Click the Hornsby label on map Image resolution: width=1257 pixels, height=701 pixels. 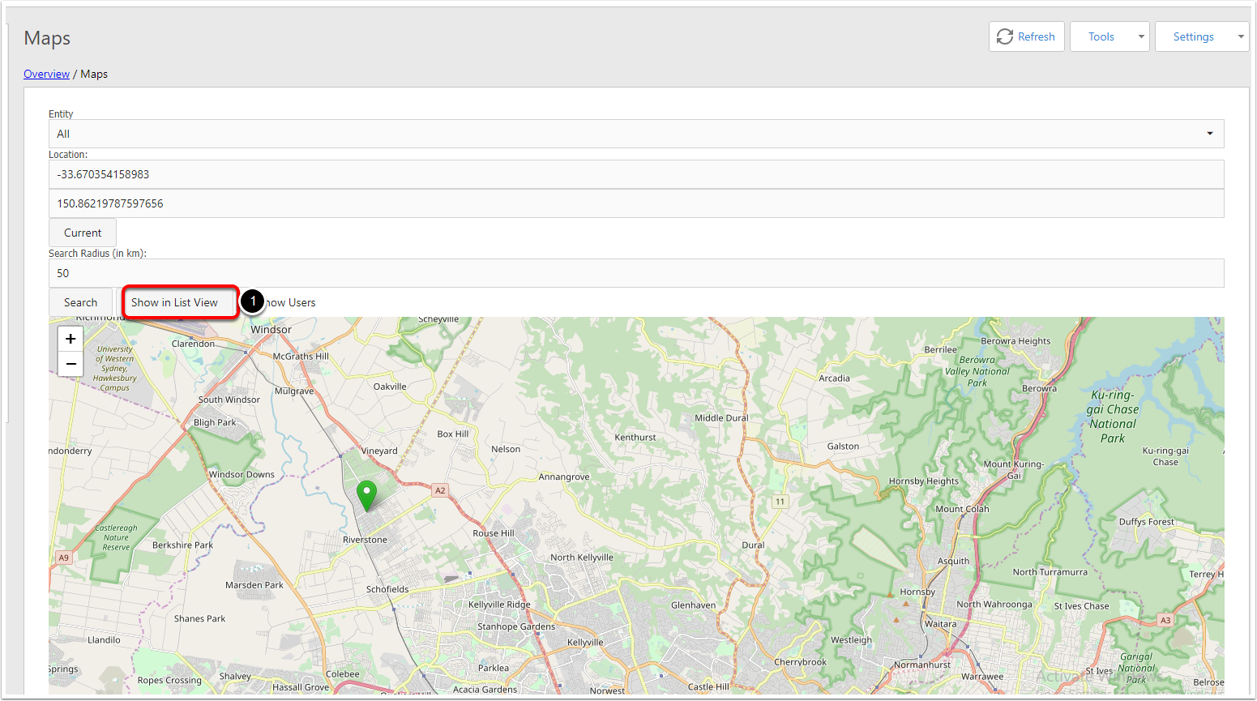[x=917, y=592]
